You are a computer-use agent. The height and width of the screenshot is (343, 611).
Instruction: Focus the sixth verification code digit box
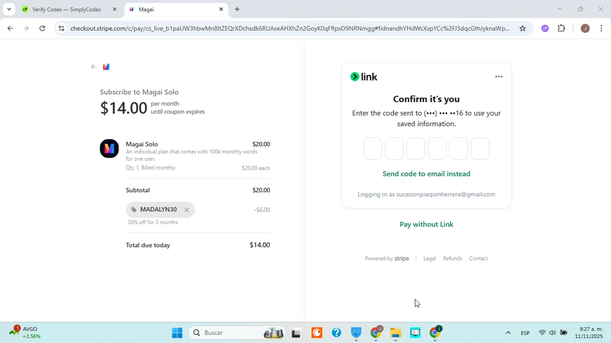coord(480,149)
